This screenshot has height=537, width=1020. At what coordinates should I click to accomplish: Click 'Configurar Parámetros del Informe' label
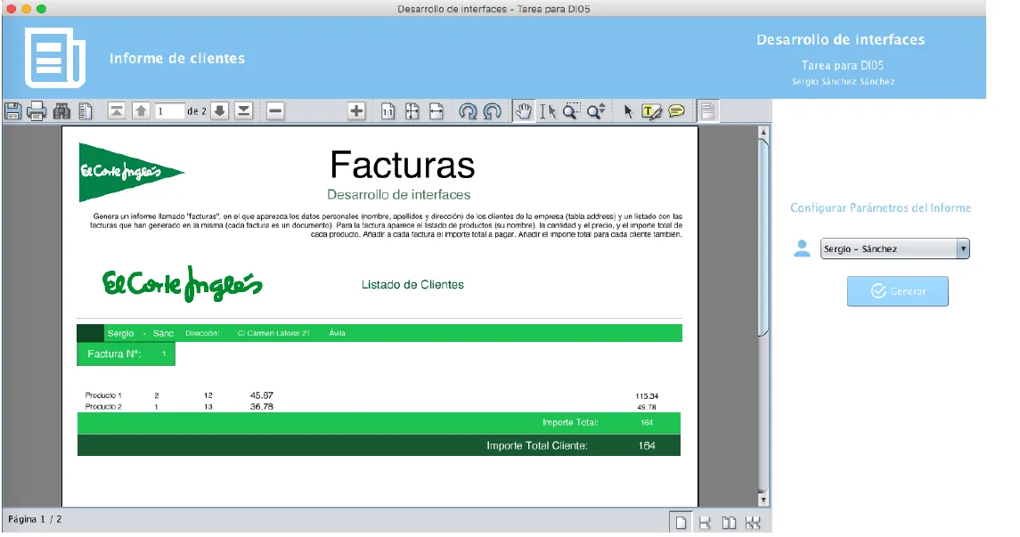click(x=881, y=208)
